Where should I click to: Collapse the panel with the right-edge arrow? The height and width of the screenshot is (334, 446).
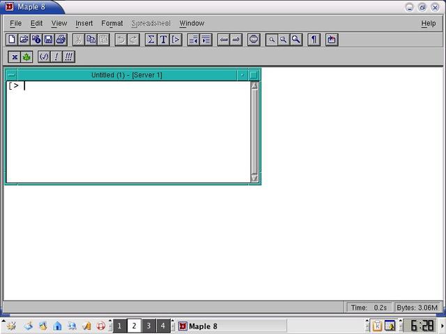[443, 326]
